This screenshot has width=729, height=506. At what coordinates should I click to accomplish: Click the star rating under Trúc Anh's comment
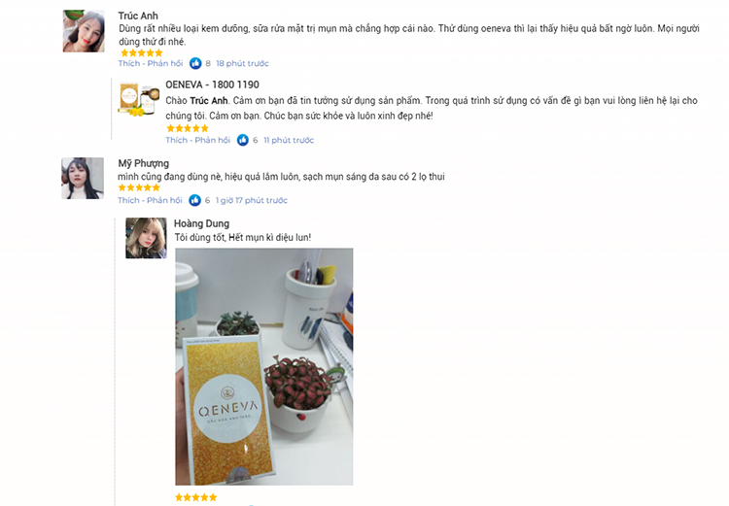pyautogui.click(x=142, y=53)
